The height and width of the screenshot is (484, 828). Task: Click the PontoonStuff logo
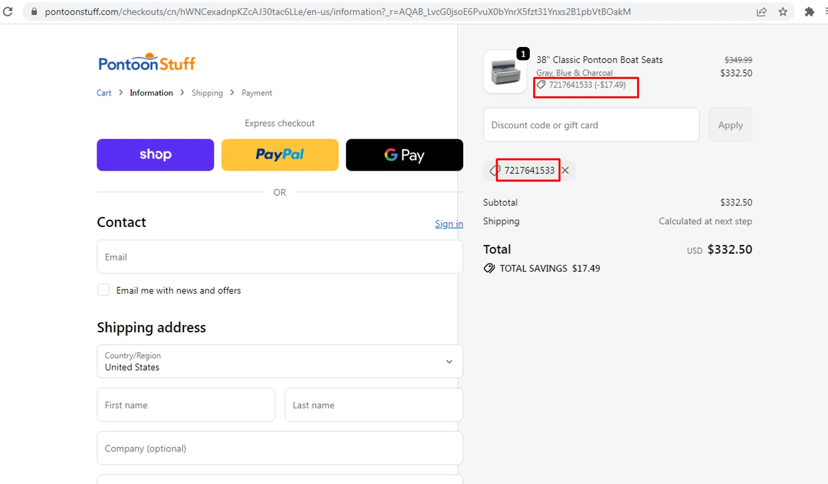click(x=147, y=62)
